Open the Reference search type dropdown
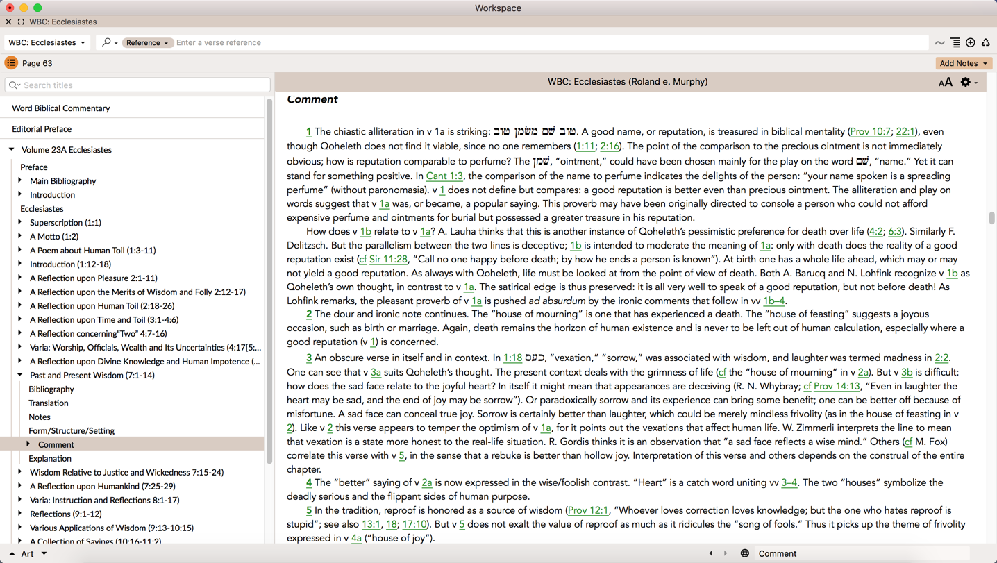Viewport: 997px width, 563px height. tap(146, 42)
